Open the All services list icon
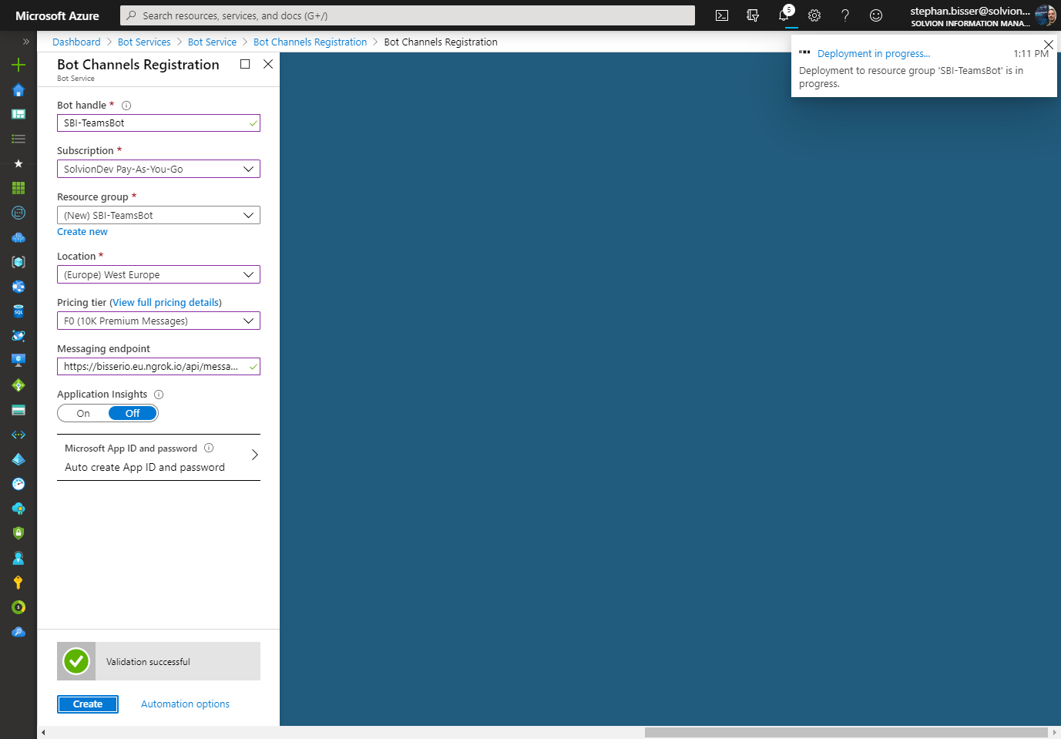The width and height of the screenshot is (1061, 739). pos(18,139)
